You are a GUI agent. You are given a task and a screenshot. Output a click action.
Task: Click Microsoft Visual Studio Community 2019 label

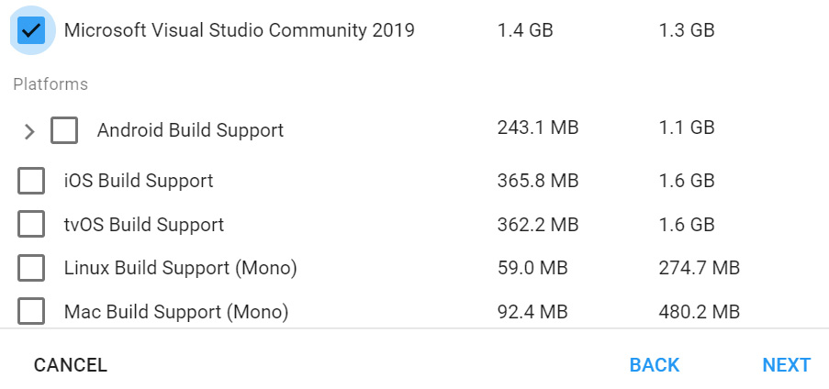[x=239, y=30]
